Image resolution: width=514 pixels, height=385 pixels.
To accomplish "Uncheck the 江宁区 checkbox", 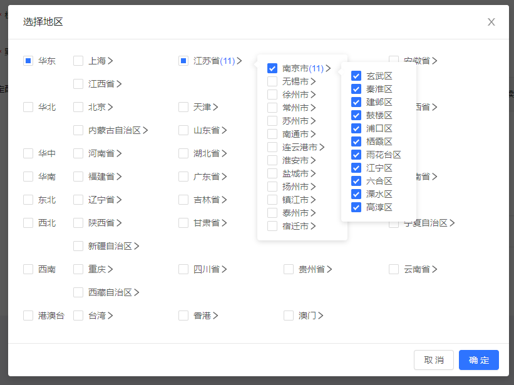I will [x=356, y=168].
